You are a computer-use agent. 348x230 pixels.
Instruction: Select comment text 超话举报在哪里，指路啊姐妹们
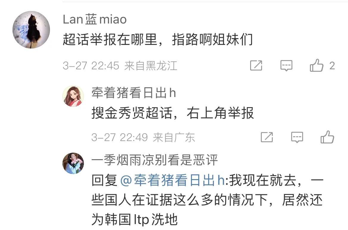tap(158, 40)
